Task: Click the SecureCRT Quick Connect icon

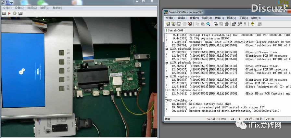Action: click(x=173, y=24)
